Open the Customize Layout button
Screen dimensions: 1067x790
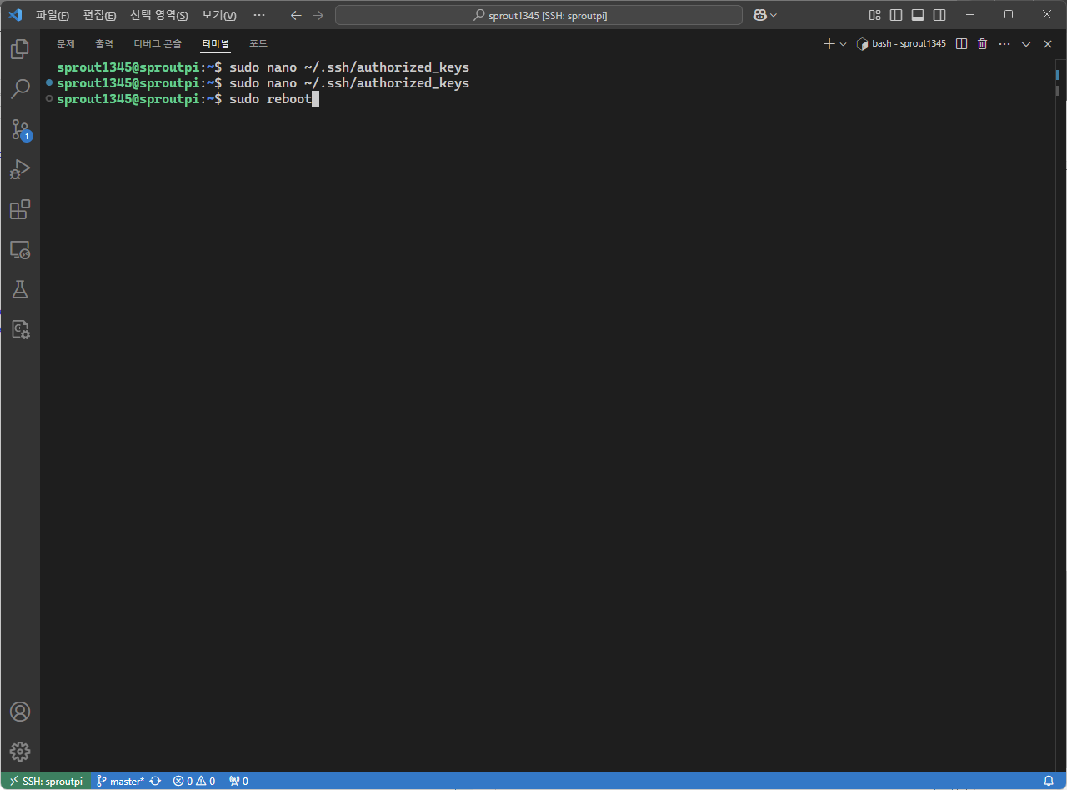[x=874, y=15]
